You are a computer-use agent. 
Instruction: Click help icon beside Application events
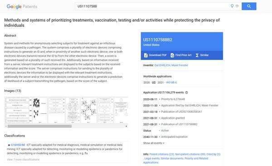pos(186,92)
